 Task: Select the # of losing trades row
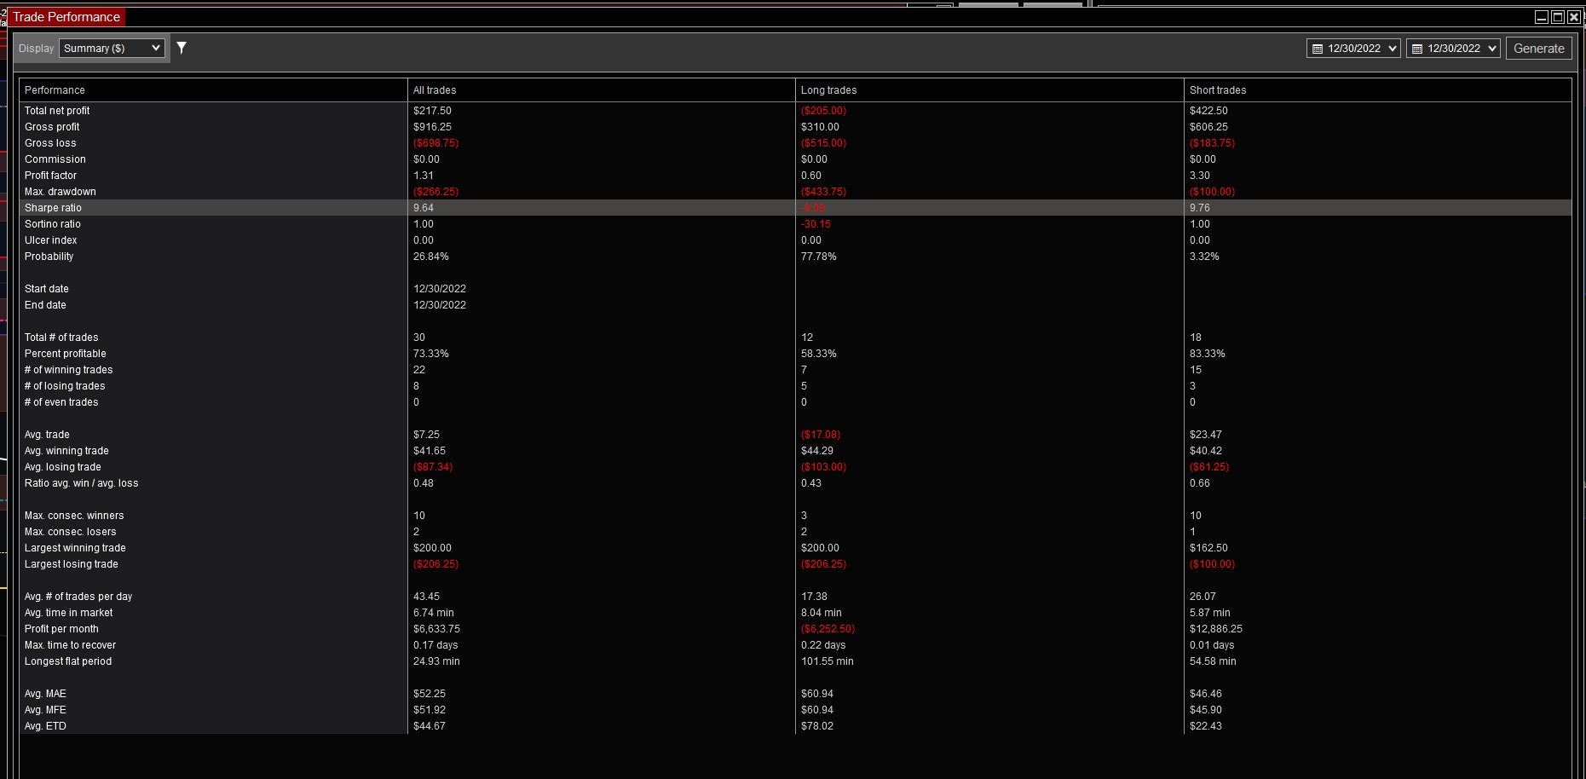coord(795,386)
